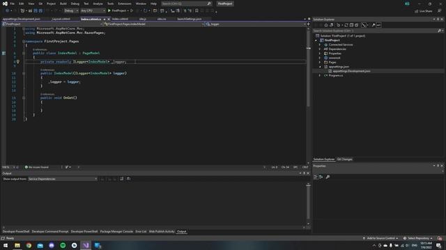The image size is (446, 250).
Task: Switch to launchSettings.json tab
Action: pos(190,19)
